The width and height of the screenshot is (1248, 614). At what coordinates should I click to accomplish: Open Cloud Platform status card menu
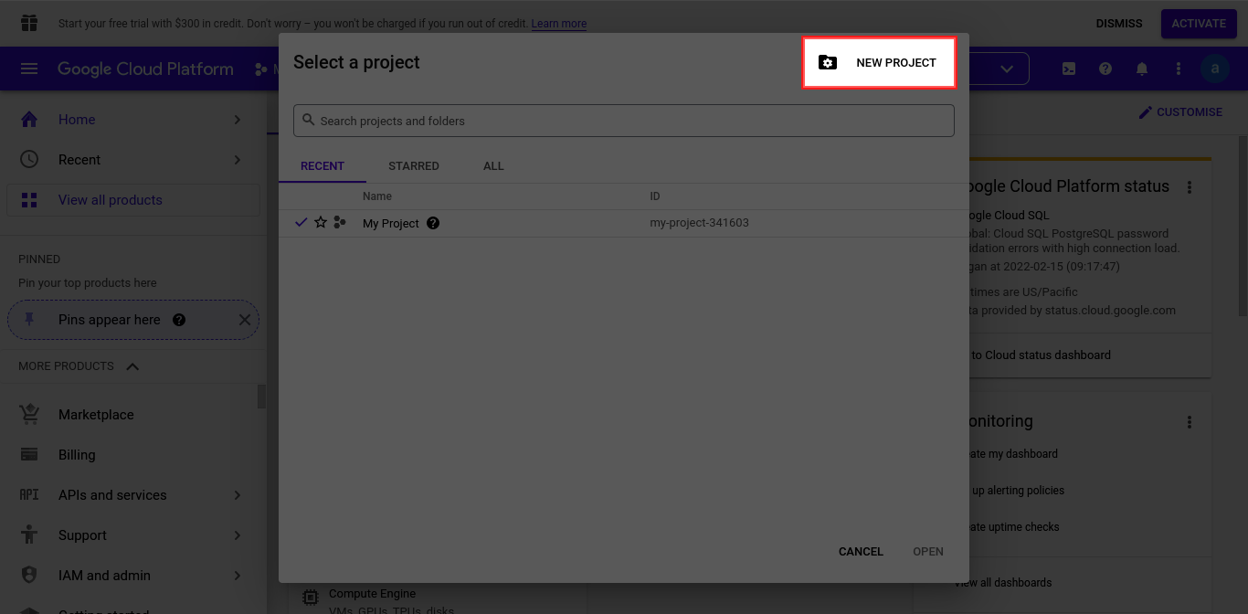pos(1190,187)
